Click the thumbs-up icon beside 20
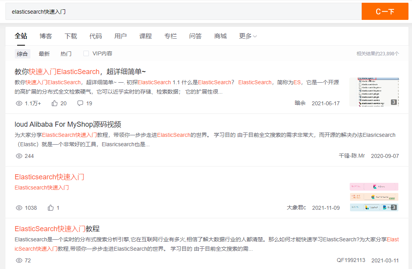Image resolution: width=412 pixels, height=269 pixels. (x=55, y=103)
